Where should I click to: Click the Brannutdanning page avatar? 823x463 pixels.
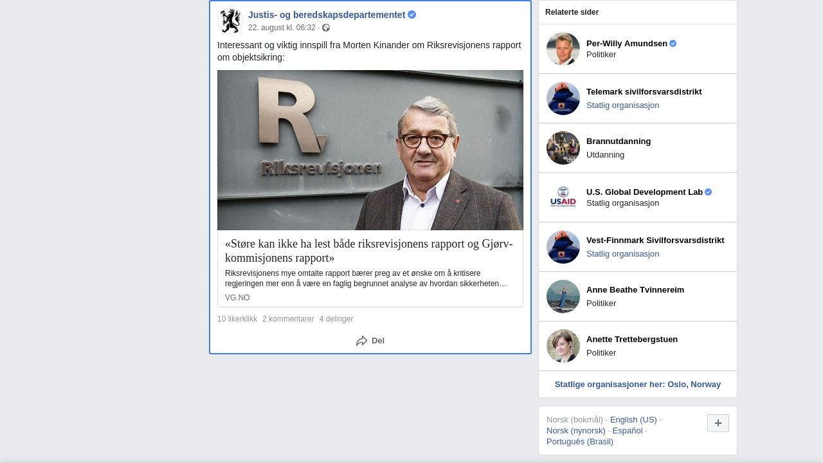pos(563,148)
